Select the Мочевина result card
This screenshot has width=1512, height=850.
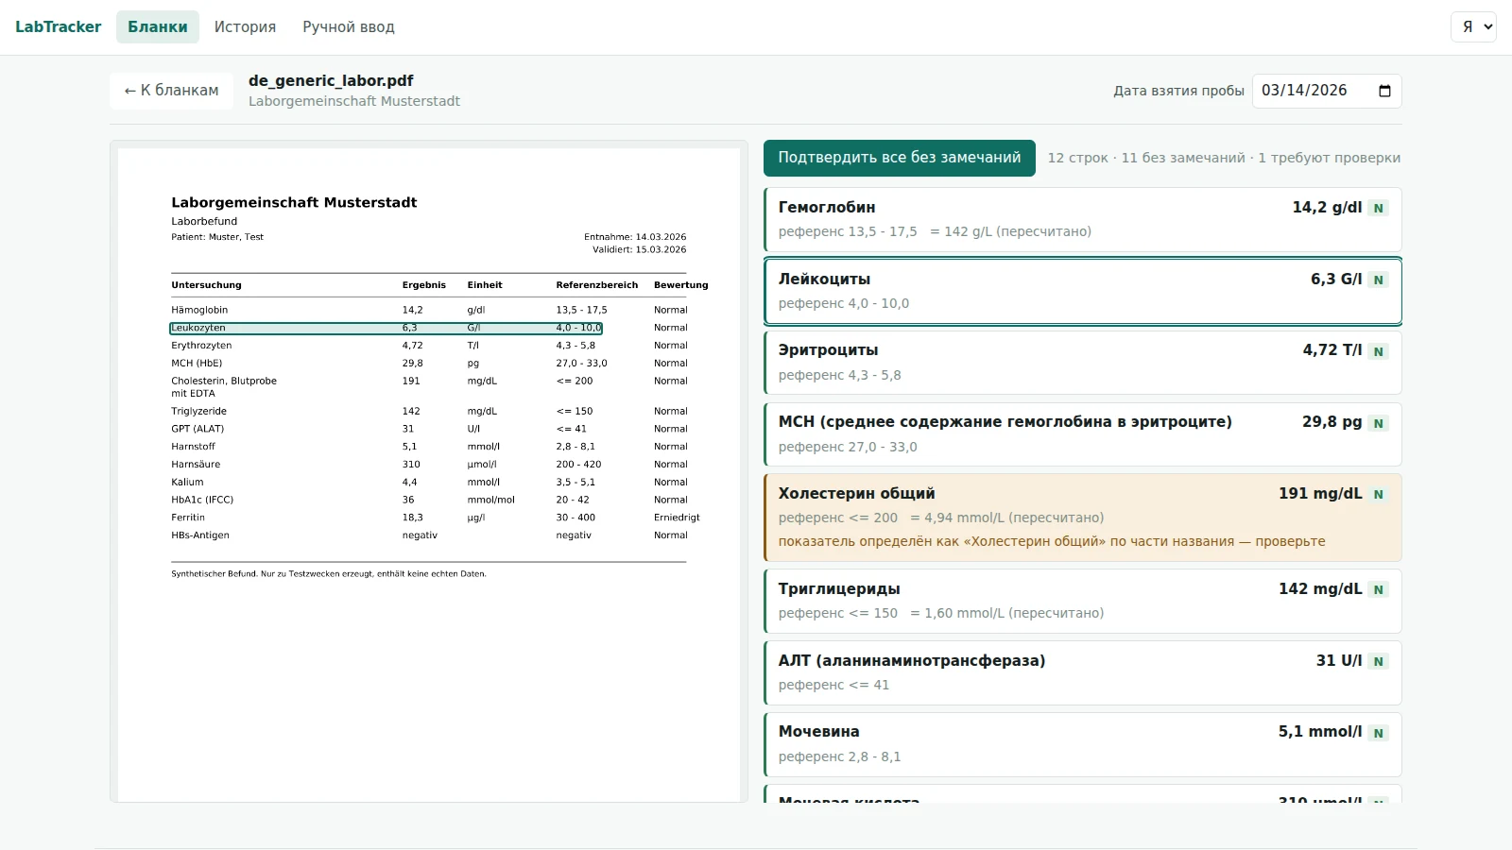pos(1082,744)
